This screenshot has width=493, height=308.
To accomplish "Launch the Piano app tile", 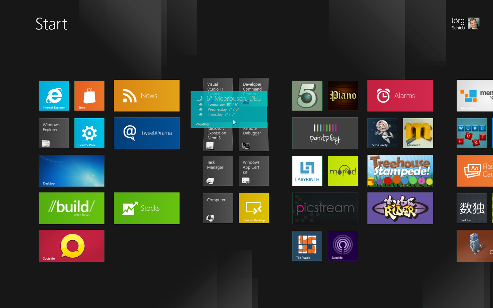I will click(x=343, y=95).
